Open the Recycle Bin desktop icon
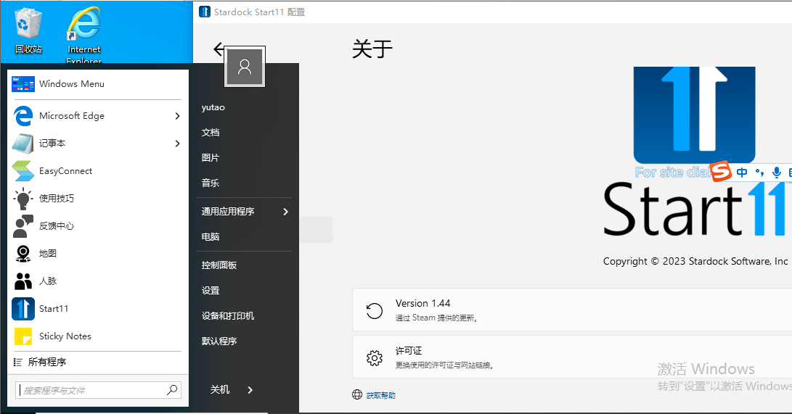Viewport: 792px width, 414px height. (x=28, y=30)
